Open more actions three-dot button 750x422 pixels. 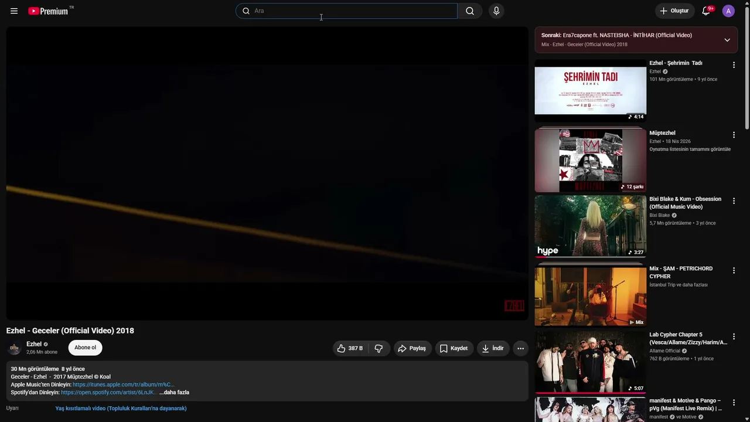[x=520, y=348]
